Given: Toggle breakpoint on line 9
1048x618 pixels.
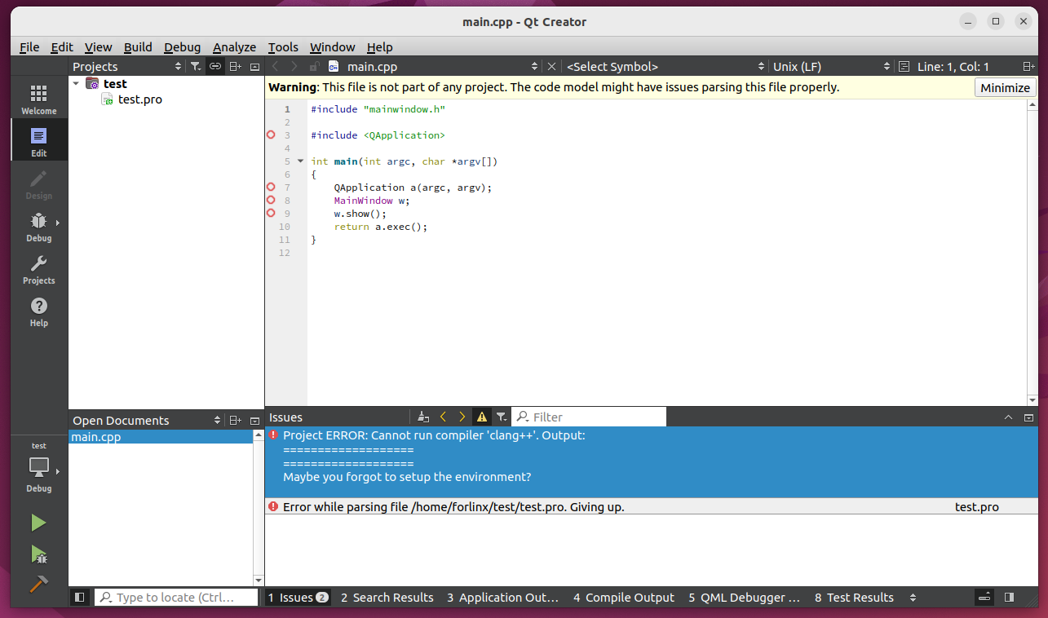Looking at the screenshot, I should (272, 213).
